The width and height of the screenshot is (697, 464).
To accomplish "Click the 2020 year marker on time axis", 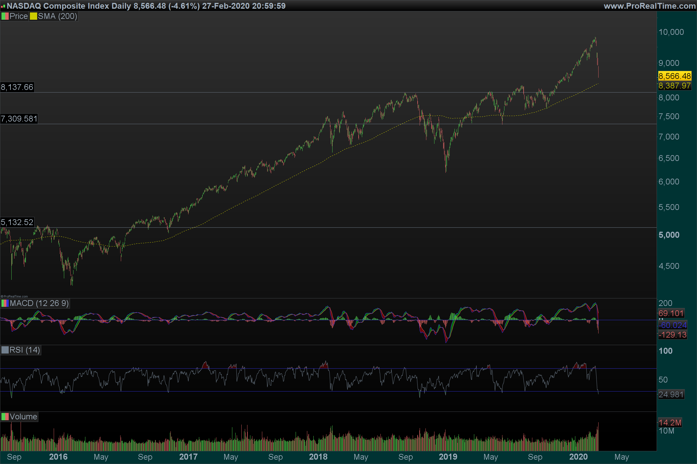I will pos(578,457).
